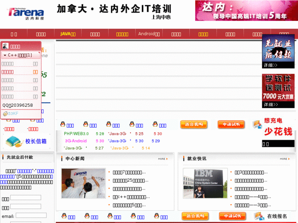This screenshot has height=223, width=298.
Task: Click the avatar icon in the chat widget header
Action: (x=5, y=46)
